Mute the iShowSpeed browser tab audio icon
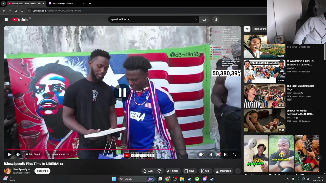Screen dimensions: 326x183 pyautogui.click(x=39, y=4)
